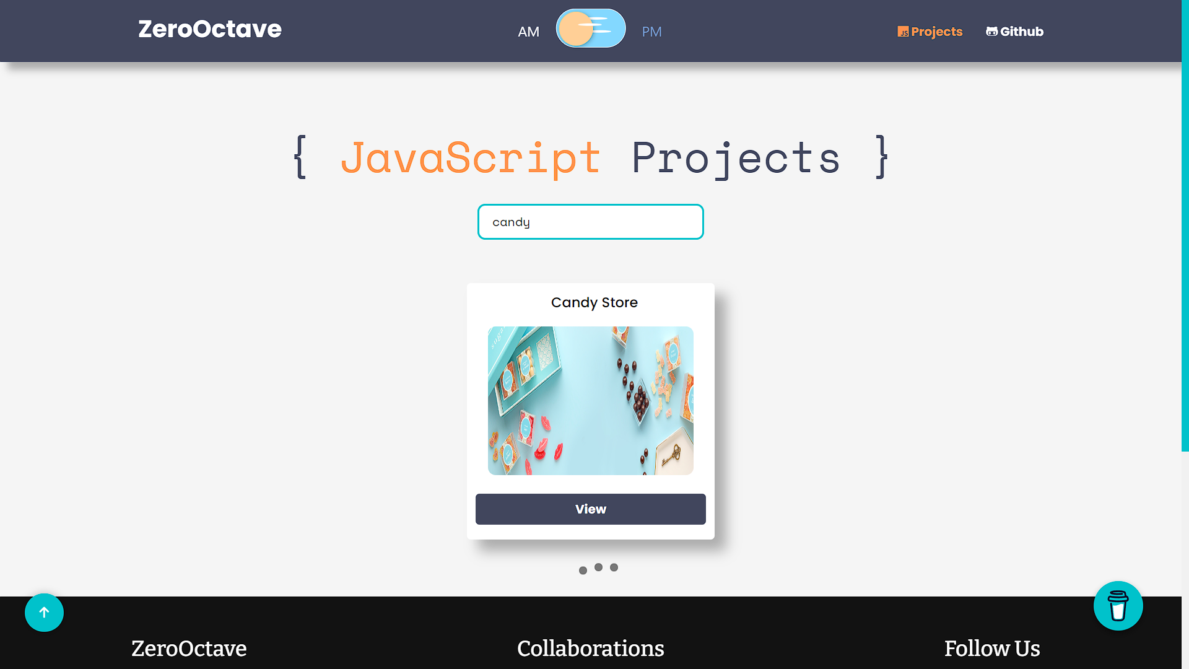
Task: Click the Candy Store card title
Action: 594,302
